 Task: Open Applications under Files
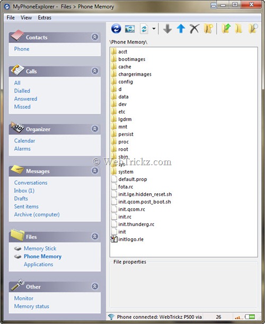[x=39, y=265]
